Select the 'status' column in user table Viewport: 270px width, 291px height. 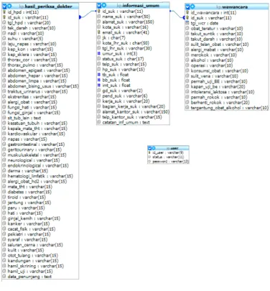click(x=168, y=157)
